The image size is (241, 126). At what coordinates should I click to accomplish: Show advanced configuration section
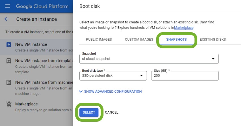coord(110,92)
